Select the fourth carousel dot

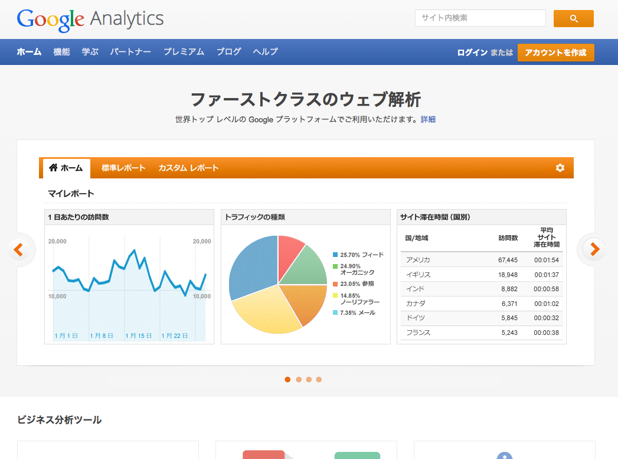click(x=319, y=380)
